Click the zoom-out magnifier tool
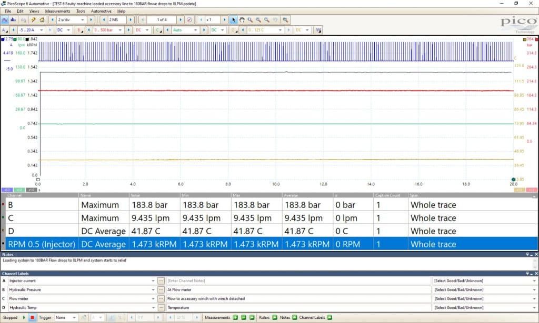 click(x=266, y=20)
